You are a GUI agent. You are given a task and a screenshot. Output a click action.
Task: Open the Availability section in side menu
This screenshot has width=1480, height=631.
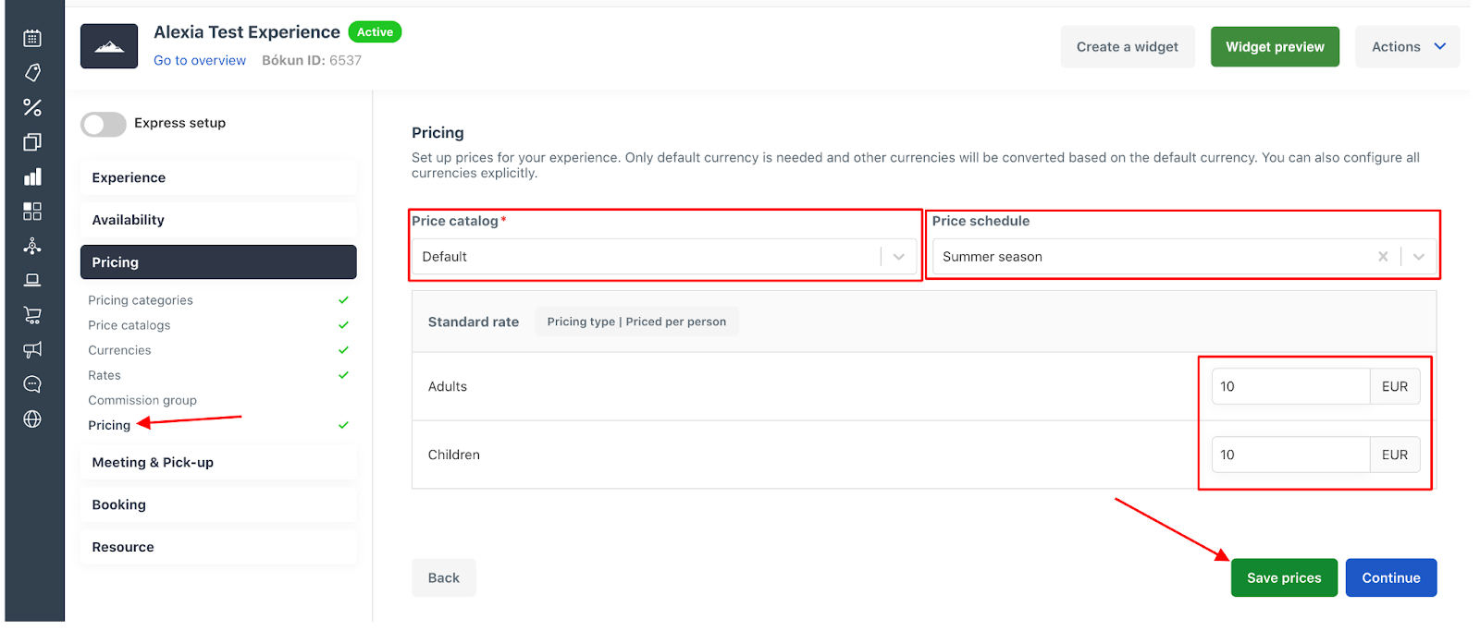218,220
